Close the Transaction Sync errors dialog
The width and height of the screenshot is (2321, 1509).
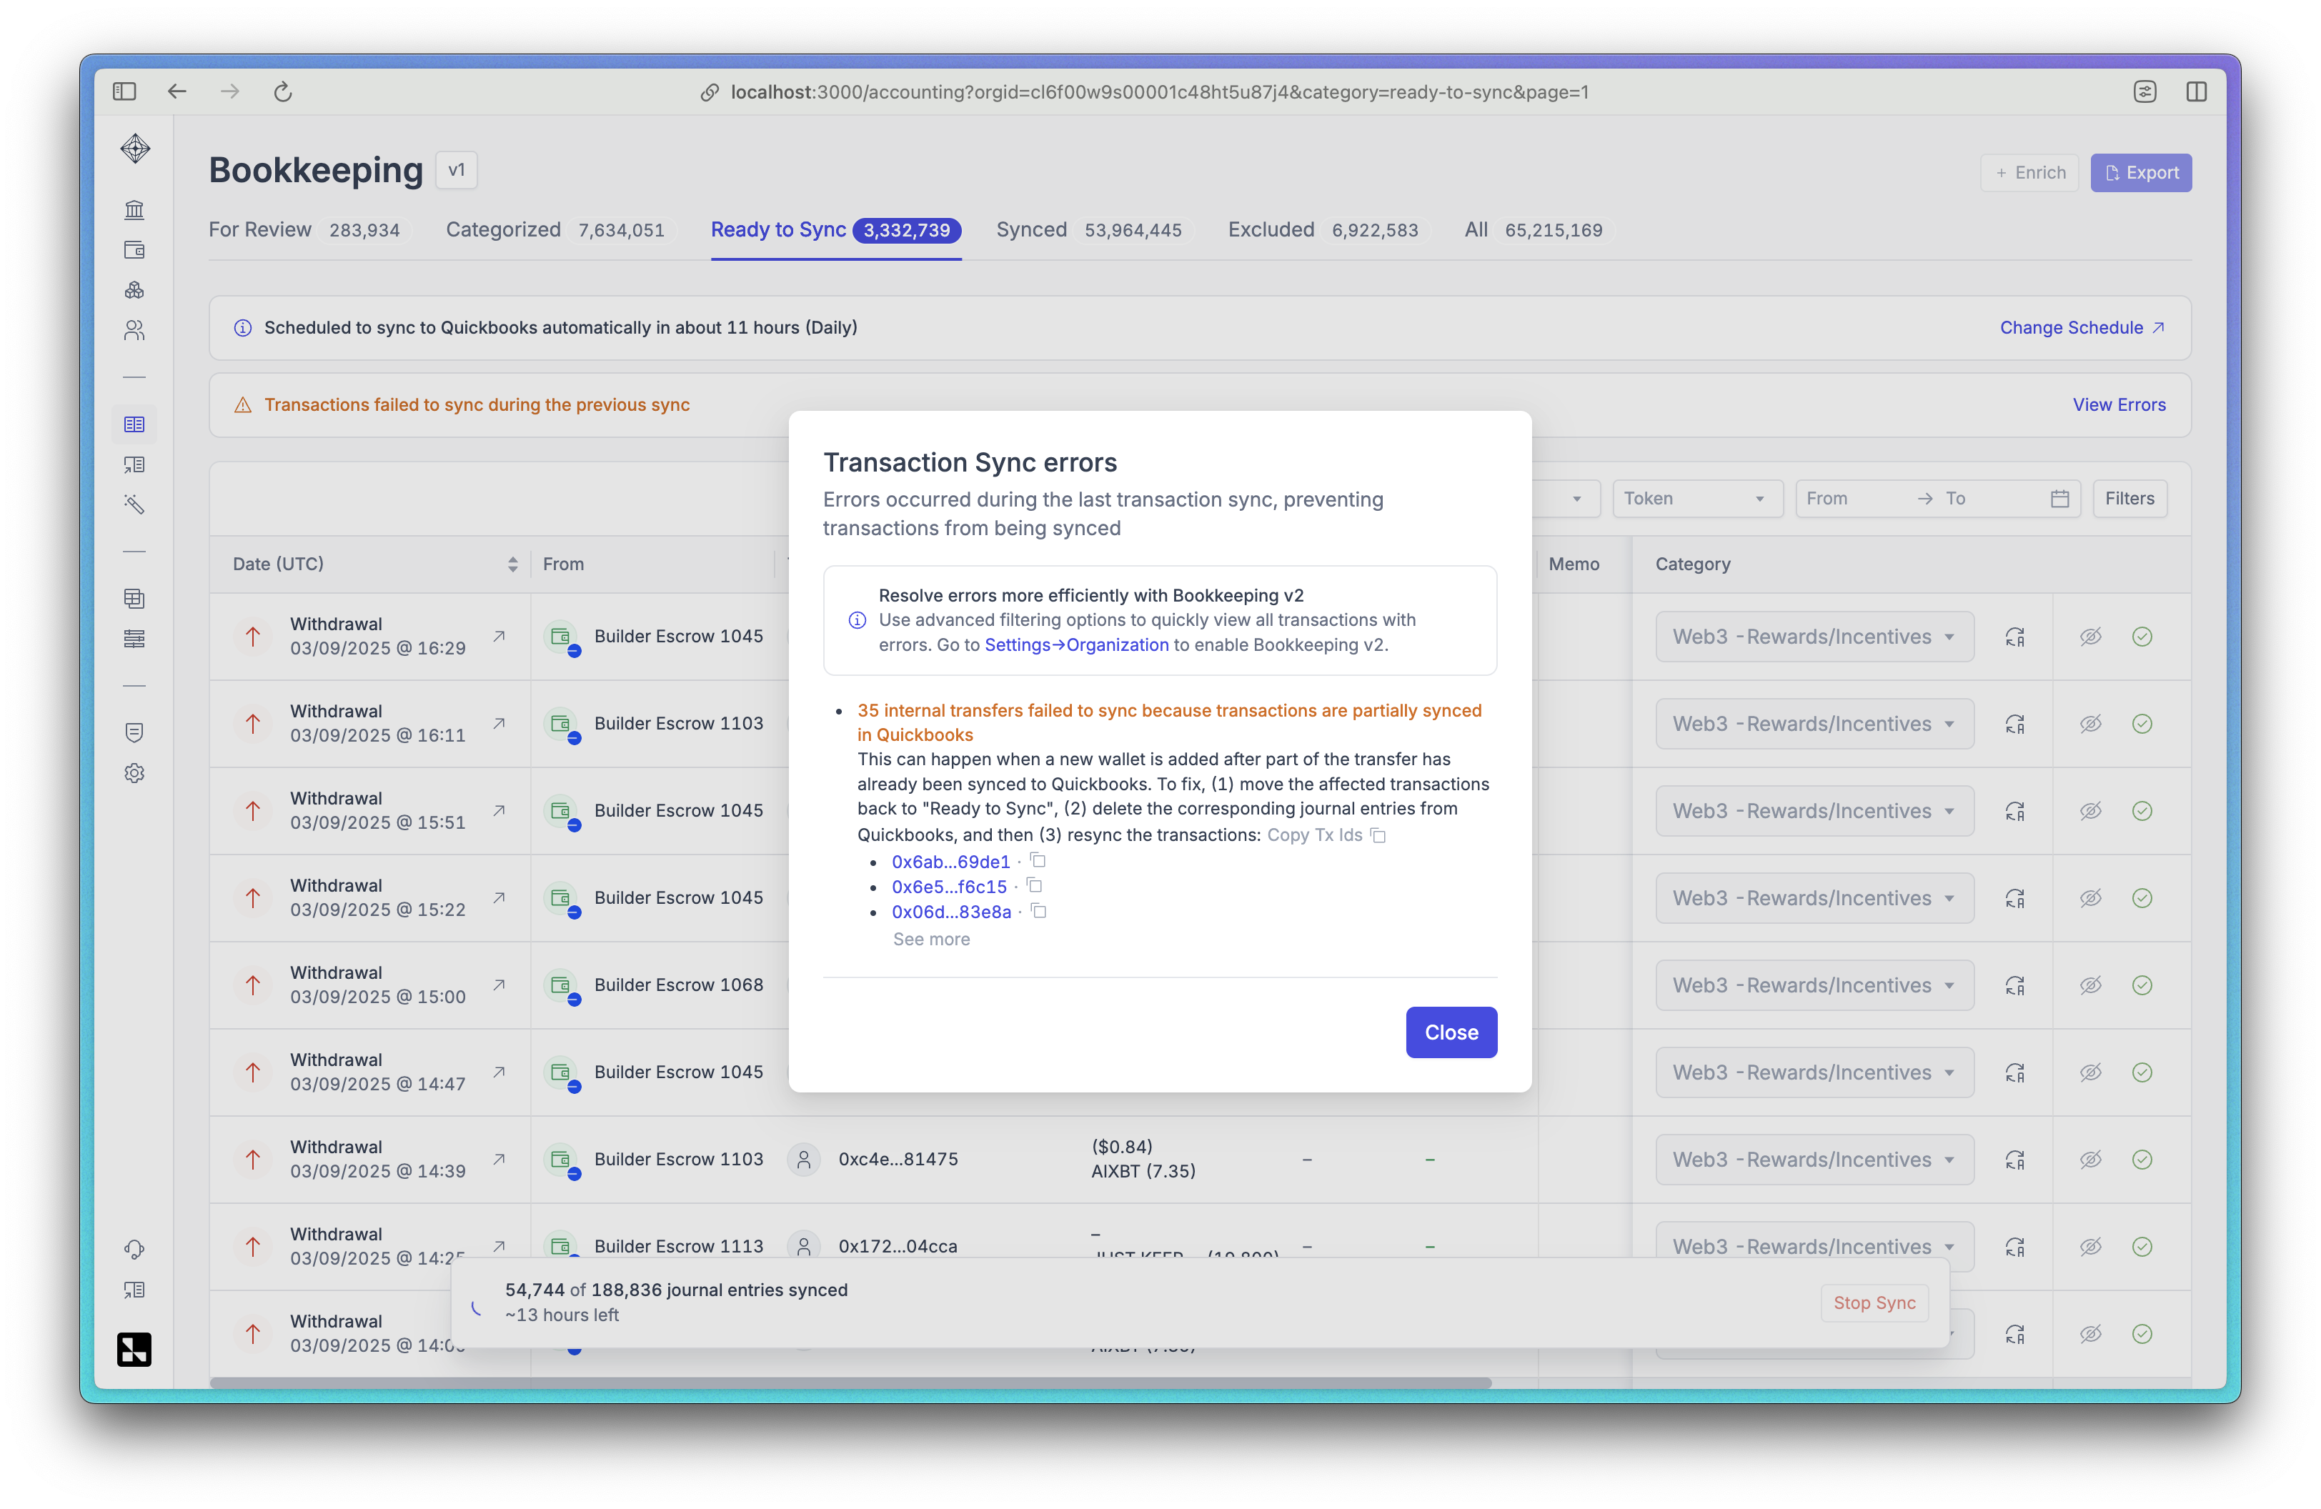click(1450, 1032)
